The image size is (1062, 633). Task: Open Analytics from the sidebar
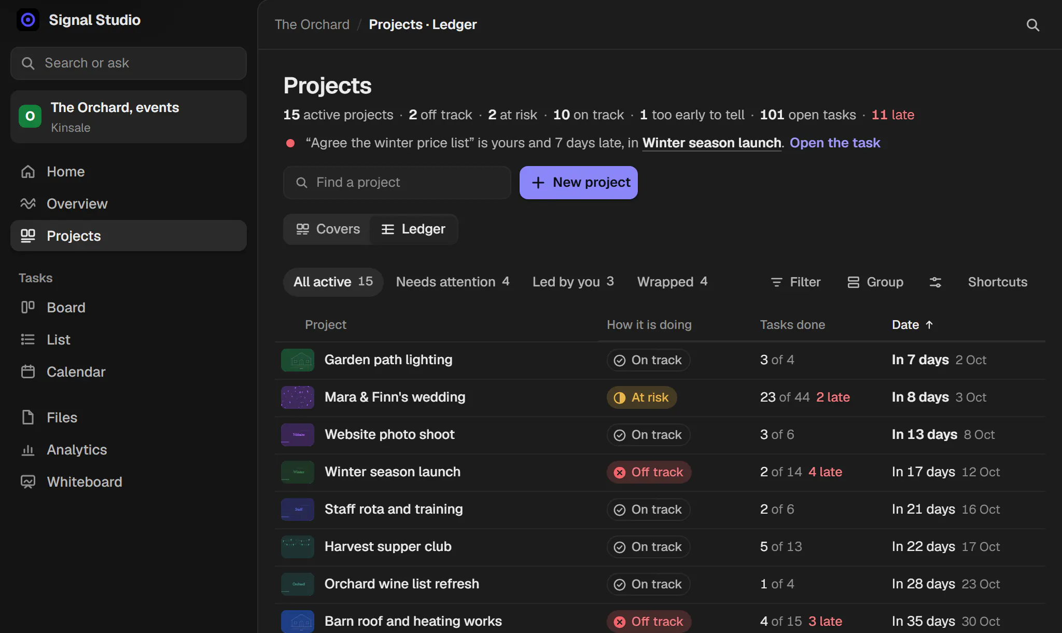(129, 450)
